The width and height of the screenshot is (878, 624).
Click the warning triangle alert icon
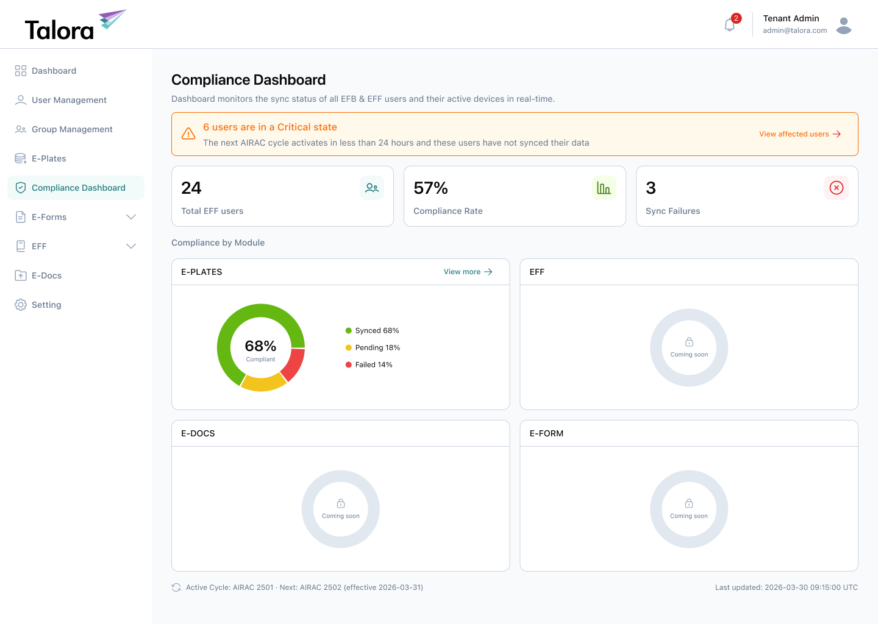pyautogui.click(x=188, y=133)
